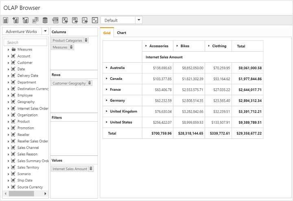Click the remove report toolbar icon
Image resolution: width=293 pixels, height=201 pixels.
(x=25, y=20)
